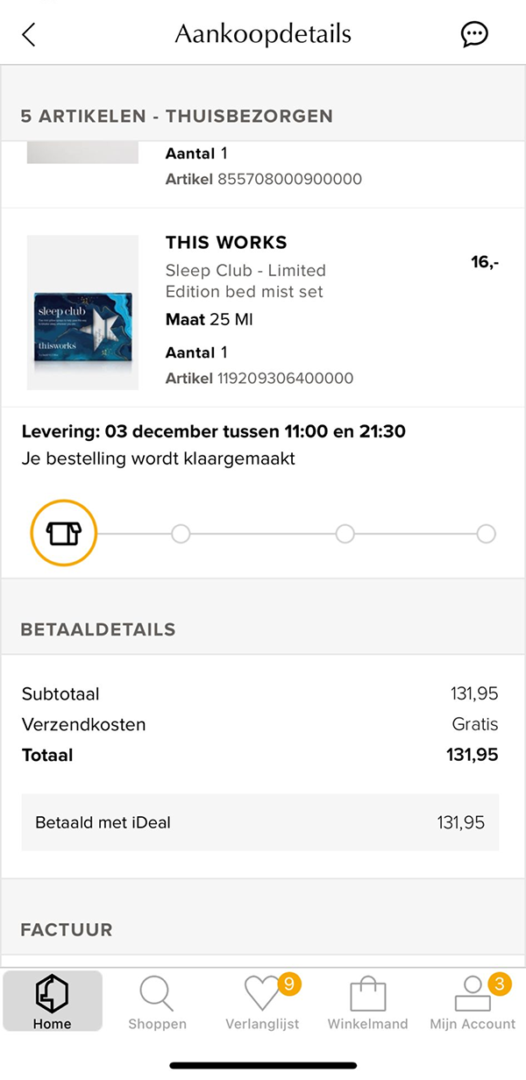The image size is (526, 1080).
Task: Tap the Betaald met iDeal row
Action: pos(260,822)
